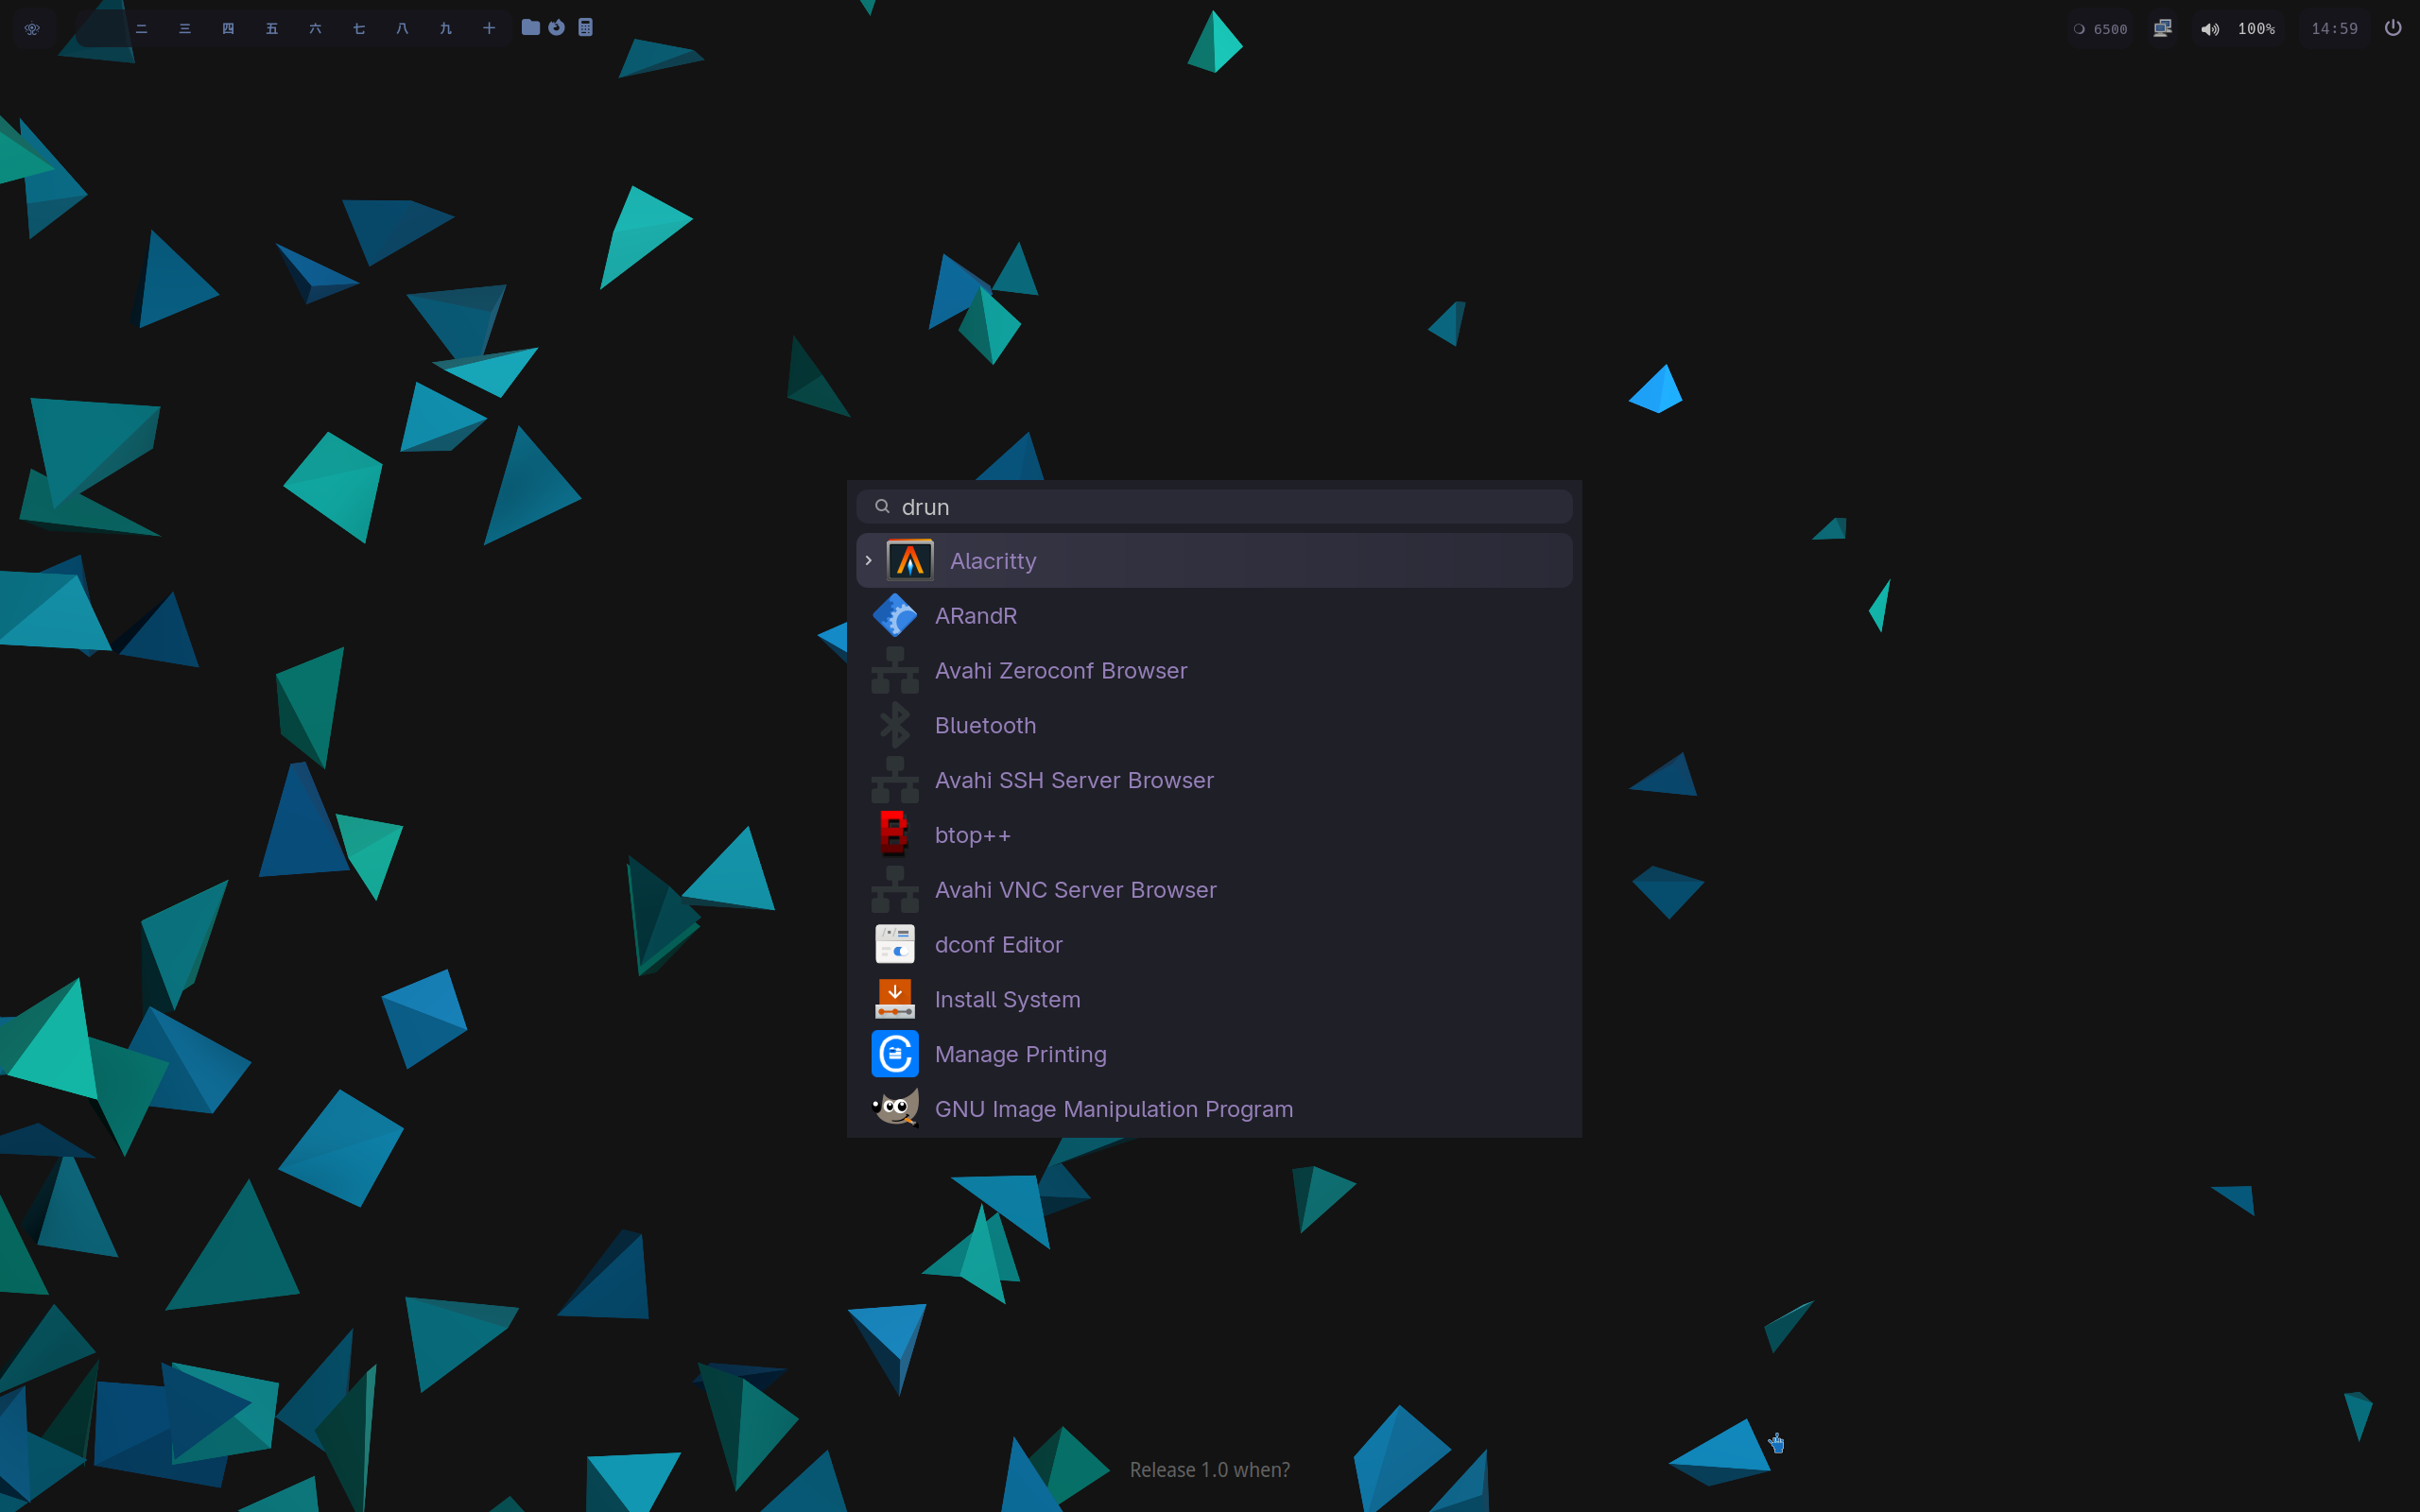Open the network status icon

pos(2162,28)
